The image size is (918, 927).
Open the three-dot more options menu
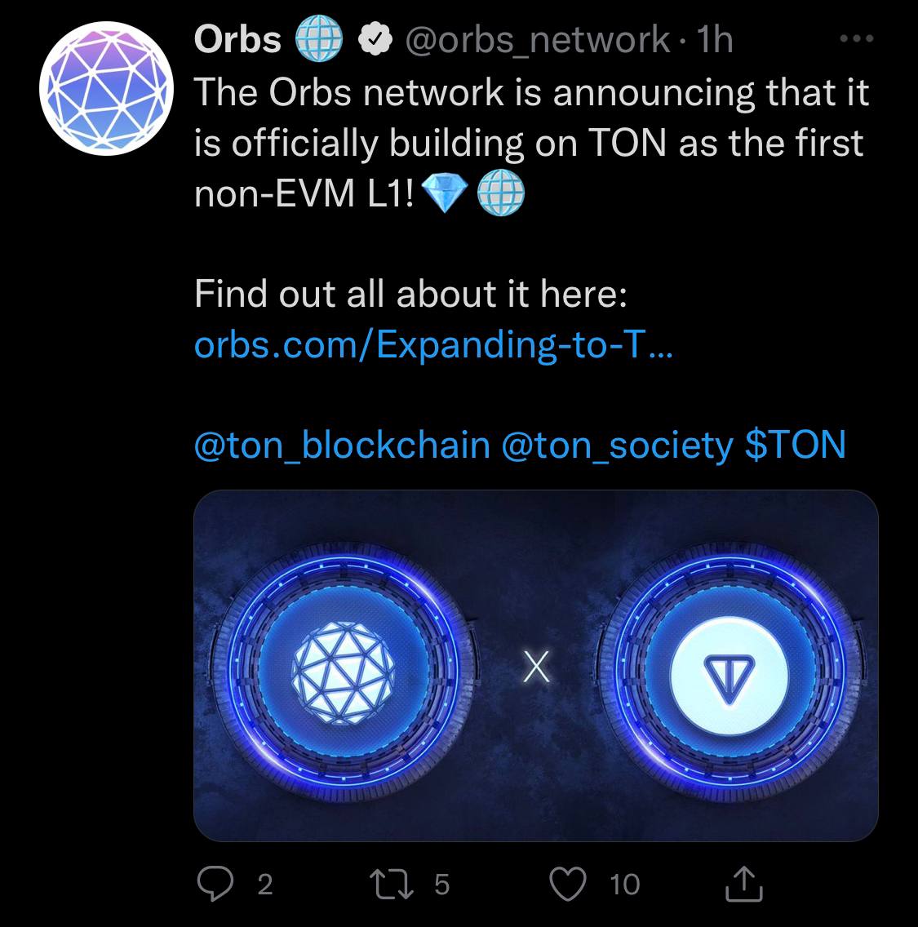pyautogui.click(x=857, y=39)
